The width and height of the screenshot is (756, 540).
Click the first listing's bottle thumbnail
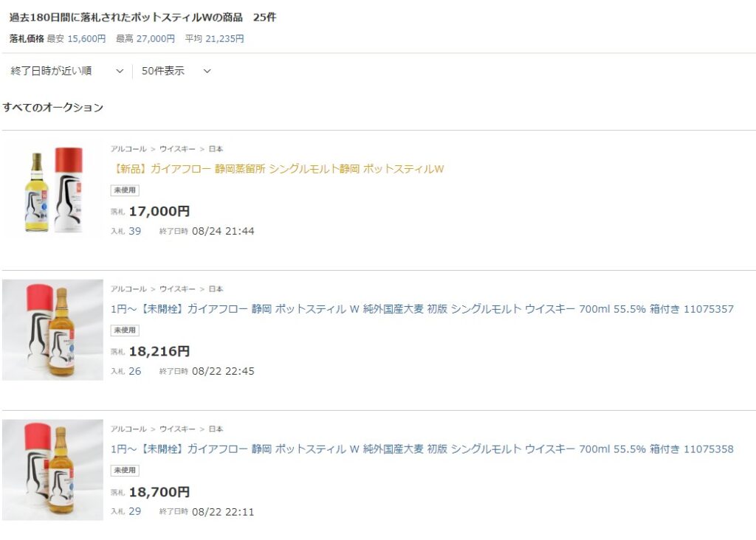53,190
